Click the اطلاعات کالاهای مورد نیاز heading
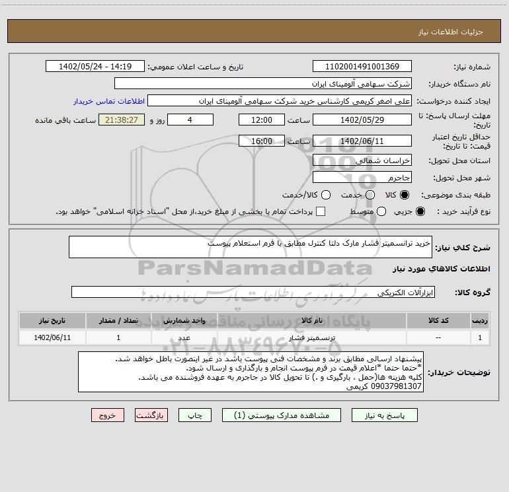The image size is (509, 492). (x=442, y=269)
